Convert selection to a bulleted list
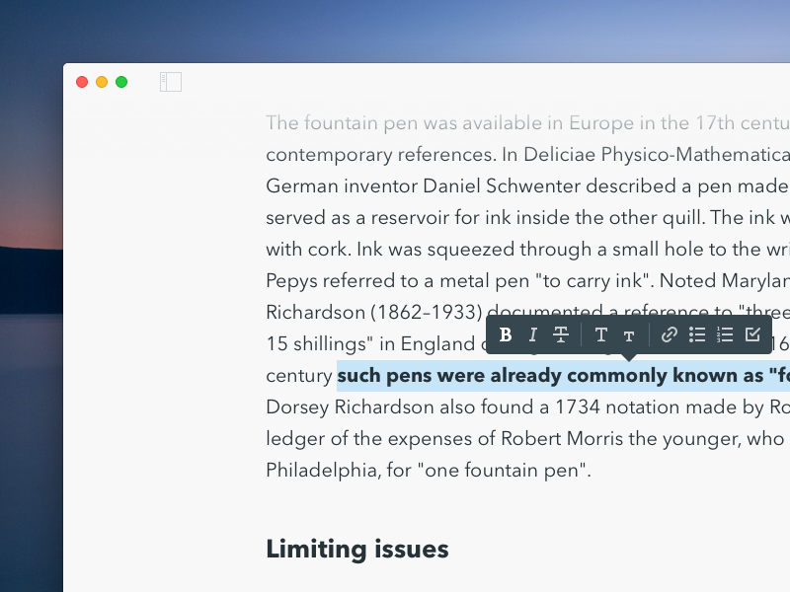The height and width of the screenshot is (592, 790). tap(697, 335)
